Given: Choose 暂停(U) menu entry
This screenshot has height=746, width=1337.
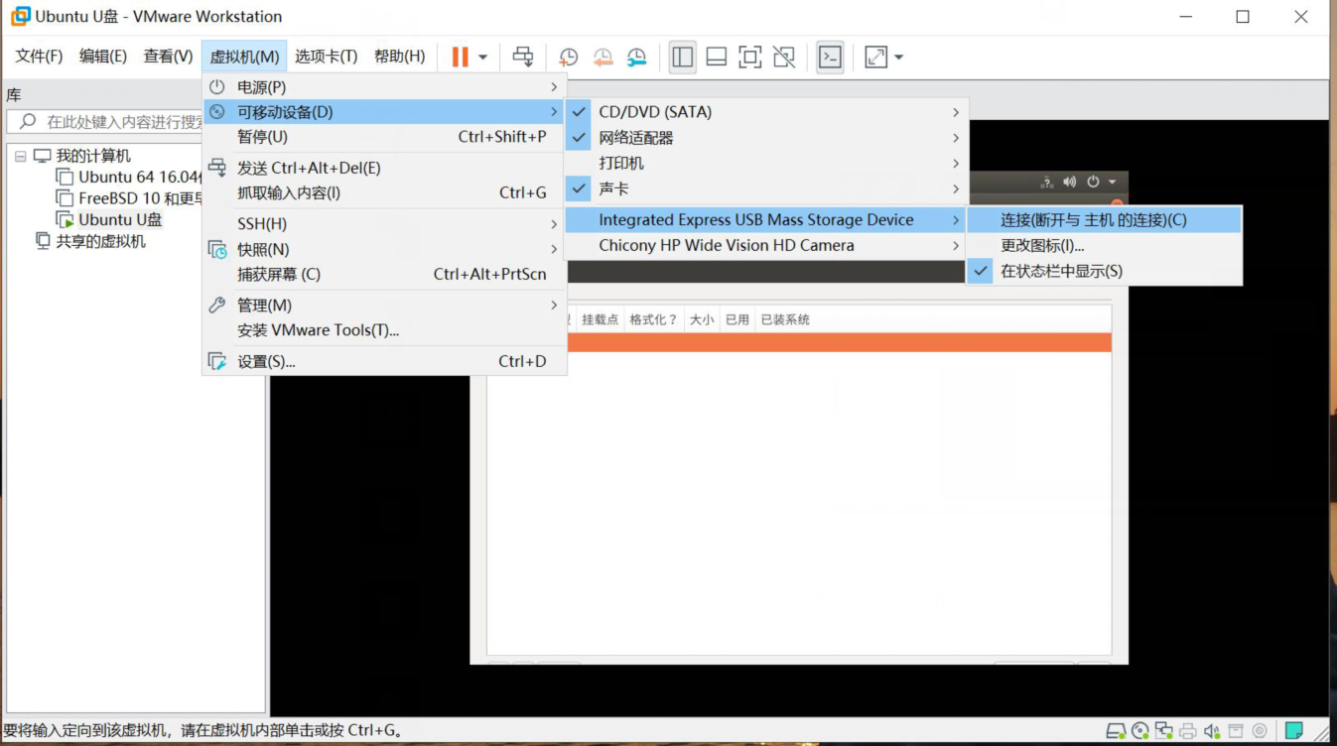Looking at the screenshot, I should [384, 137].
